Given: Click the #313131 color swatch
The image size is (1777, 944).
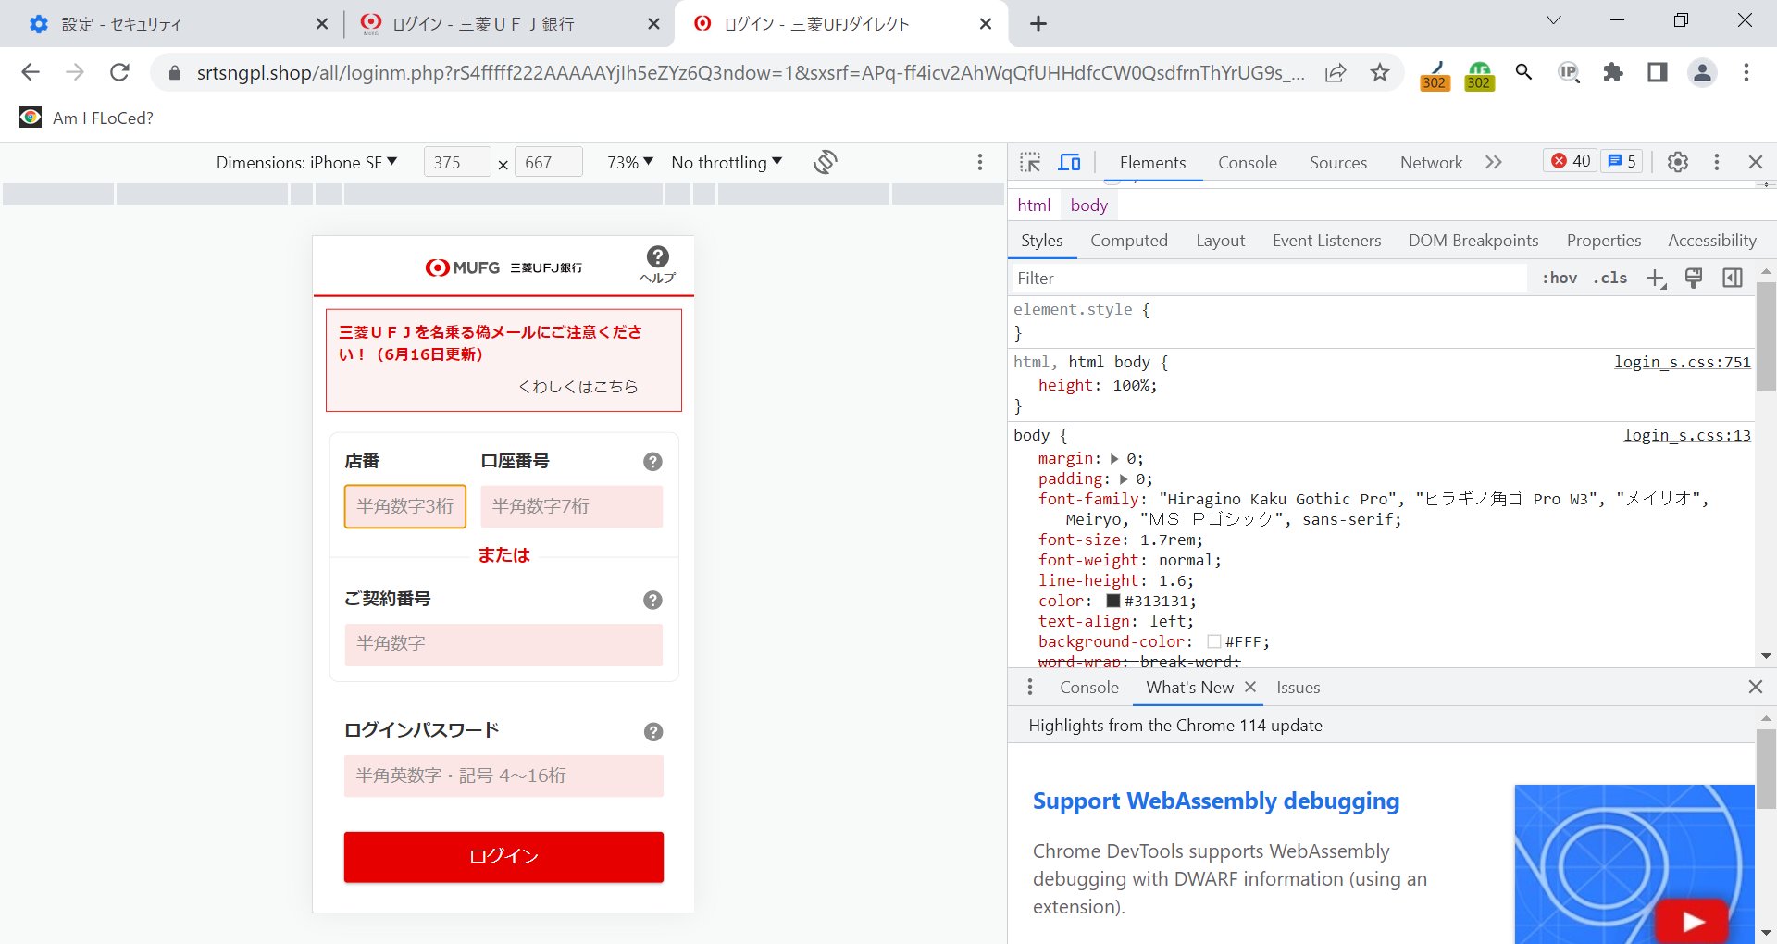Looking at the screenshot, I should coord(1113,601).
